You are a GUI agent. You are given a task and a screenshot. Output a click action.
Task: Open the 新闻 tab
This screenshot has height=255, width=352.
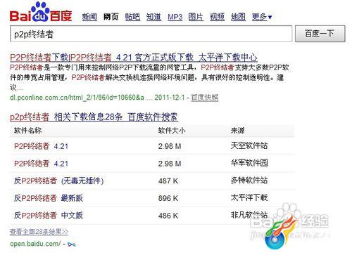tap(89, 17)
